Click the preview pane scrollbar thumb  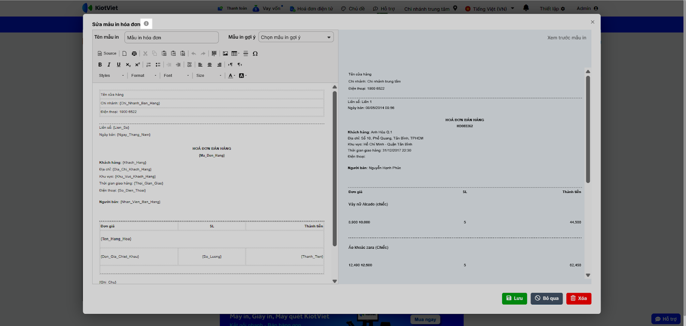(588, 129)
